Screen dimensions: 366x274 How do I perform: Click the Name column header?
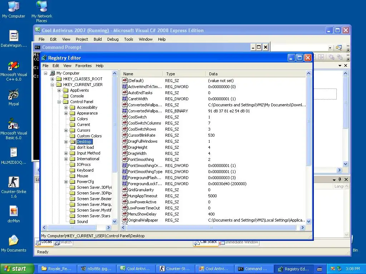pyautogui.click(x=142, y=74)
